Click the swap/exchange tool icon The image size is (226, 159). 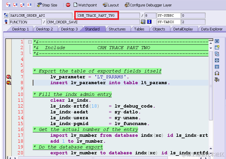click(x=217, y=54)
